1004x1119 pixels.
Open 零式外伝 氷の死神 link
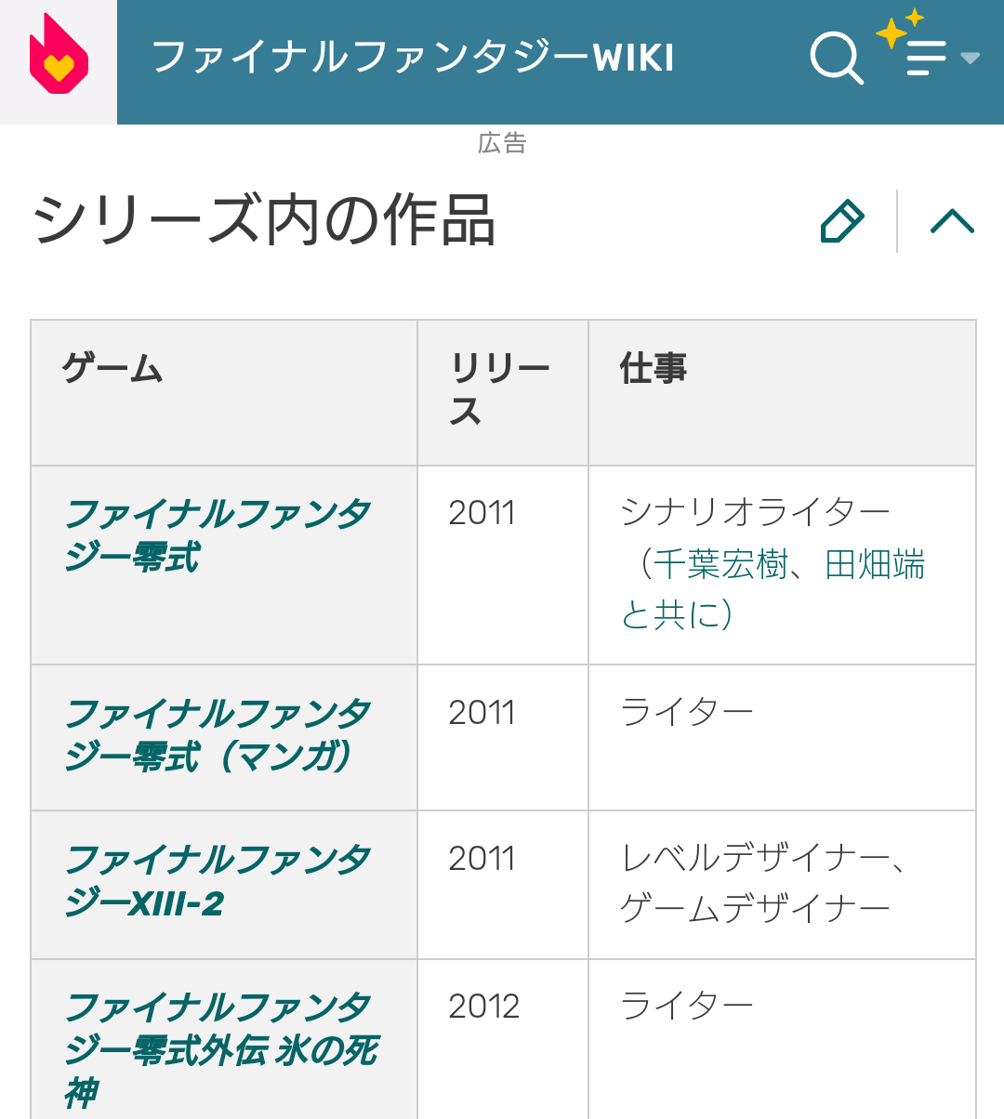221,1050
